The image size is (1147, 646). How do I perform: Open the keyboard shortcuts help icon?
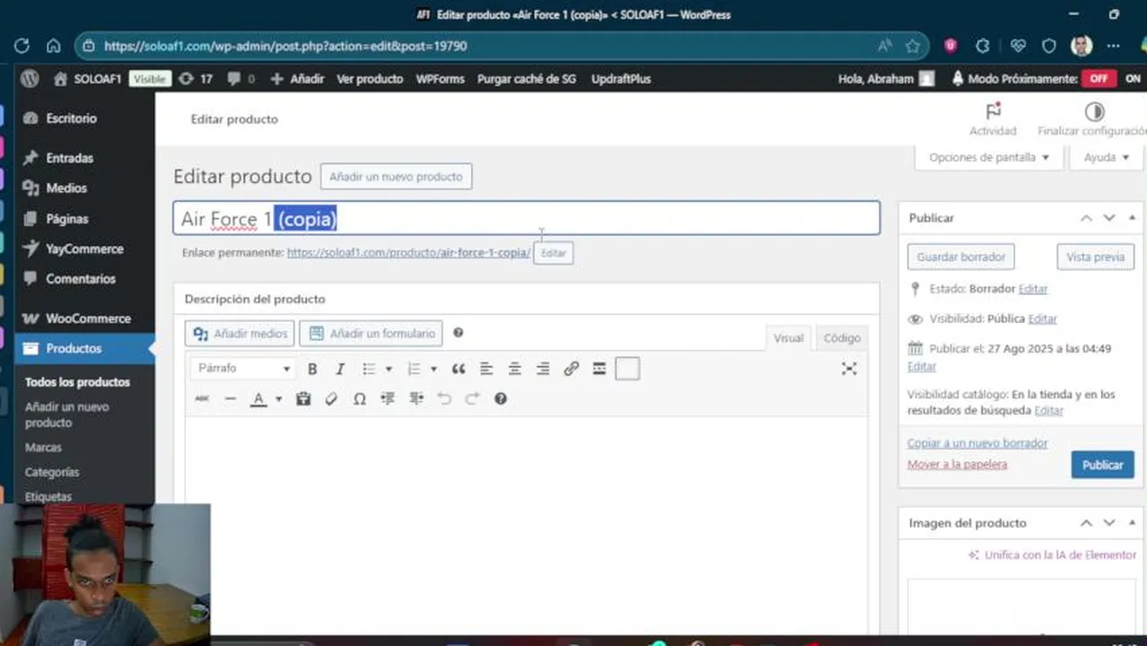pos(501,398)
